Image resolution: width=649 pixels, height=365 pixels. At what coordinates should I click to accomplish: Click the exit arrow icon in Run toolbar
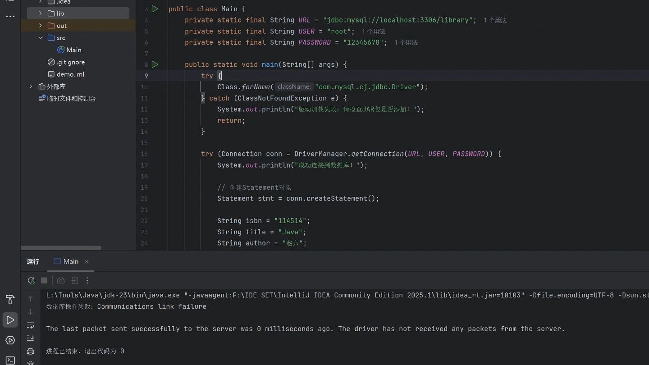pos(74,280)
